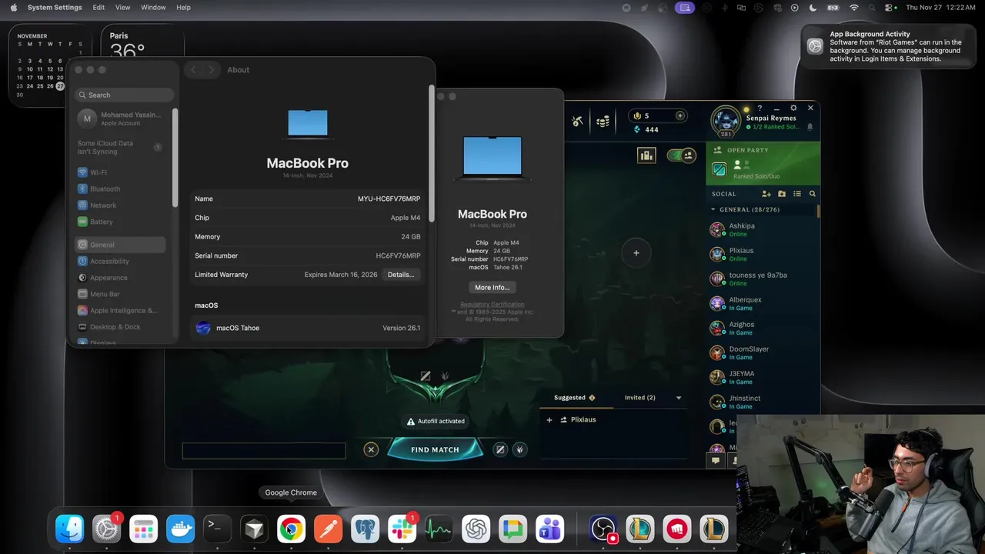
Task: Click More Info... in About This Mac
Action: (x=492, y=287)
